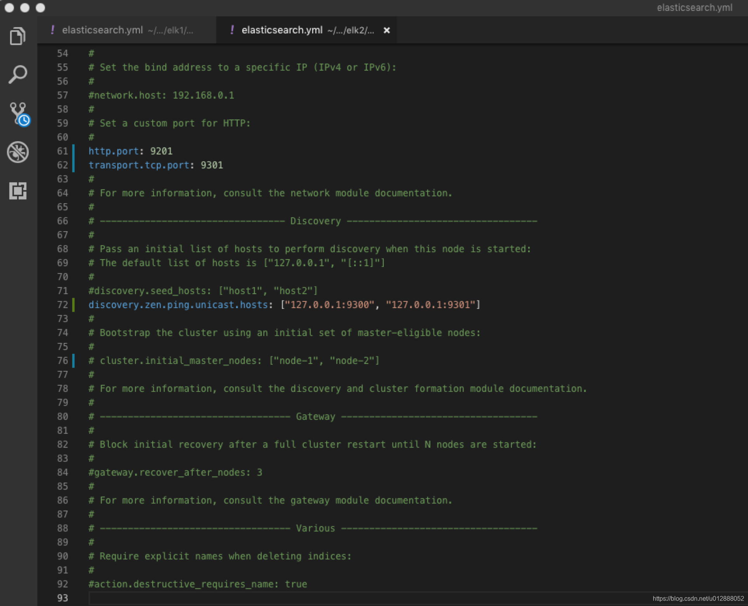This screenshot has height=606, width=748.
Task: Click the Discovery section header comment
Action: click(313, 221)
